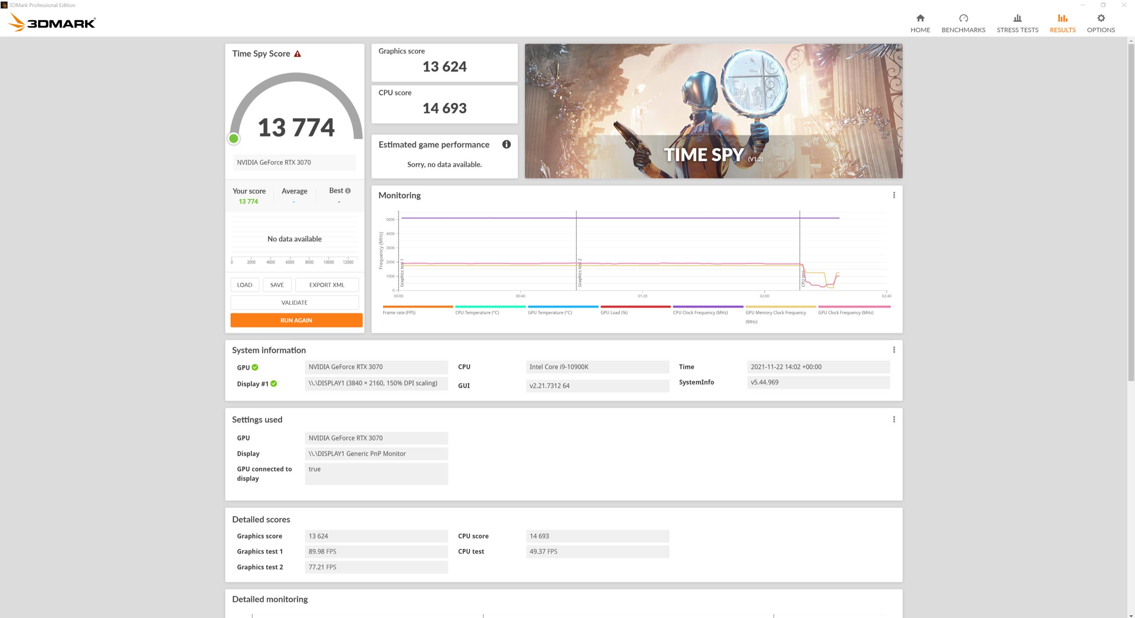Click the info icon next to Best

[x=348, y=191]
